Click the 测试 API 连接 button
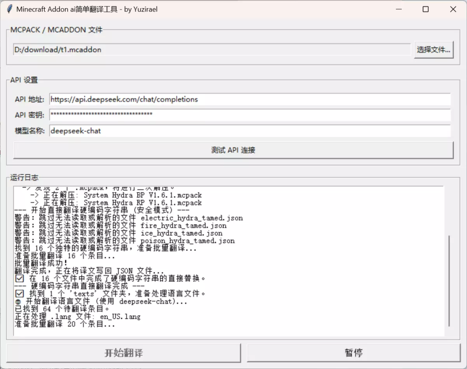 pos(233,150)
